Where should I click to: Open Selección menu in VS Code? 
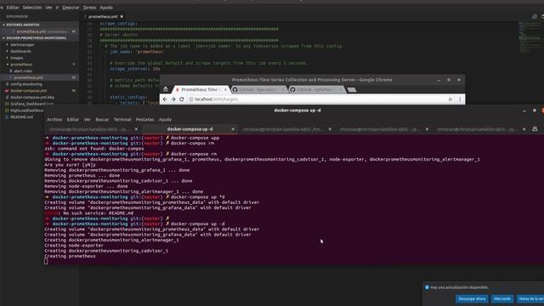click(32, 8)
